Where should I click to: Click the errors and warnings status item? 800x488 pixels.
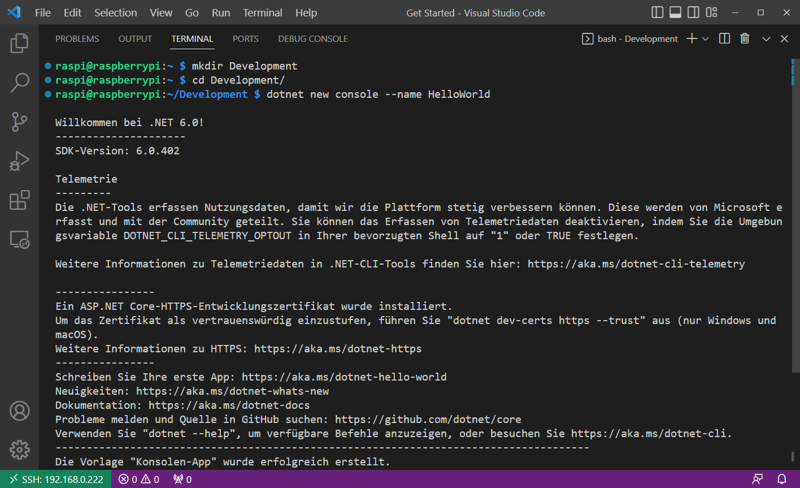pyautogui.click(x=139, y=479)
